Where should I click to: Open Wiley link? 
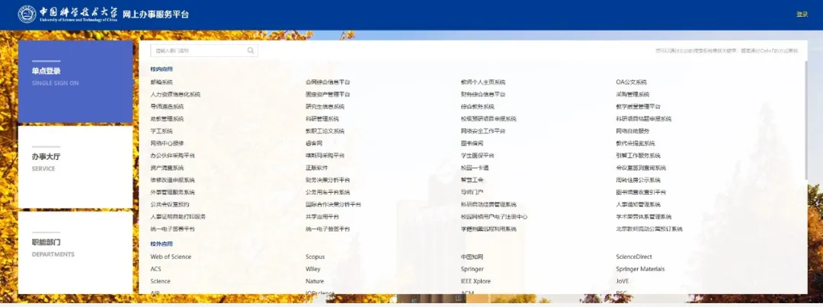click(313, 269)
